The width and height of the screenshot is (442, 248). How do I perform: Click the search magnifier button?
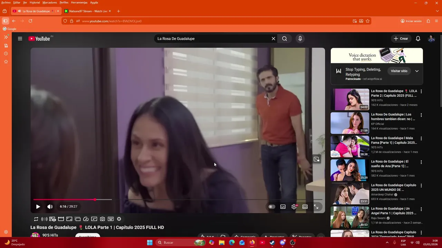tap(285, 39)
